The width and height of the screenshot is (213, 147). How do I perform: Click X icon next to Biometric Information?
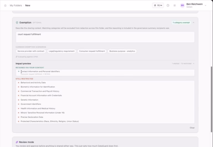click(19, 87)
